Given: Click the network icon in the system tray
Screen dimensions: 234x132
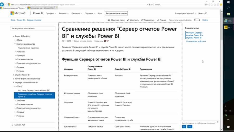Looking at the screenshot, I should (230, 110).
